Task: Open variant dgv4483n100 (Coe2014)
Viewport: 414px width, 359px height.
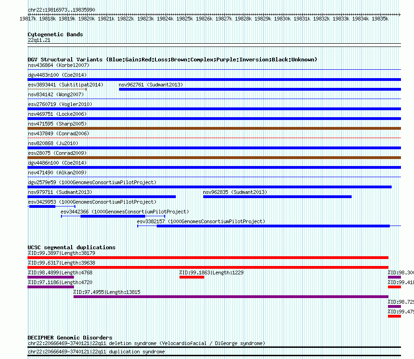Action: click(x=57, y=75)
